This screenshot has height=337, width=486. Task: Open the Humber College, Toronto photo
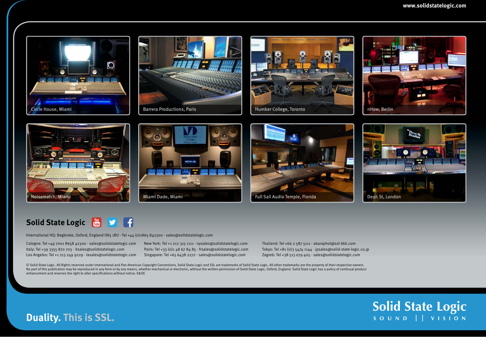[302, 76]
